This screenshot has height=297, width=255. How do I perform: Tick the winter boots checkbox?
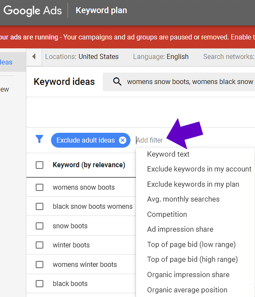[x=40, y=245]
